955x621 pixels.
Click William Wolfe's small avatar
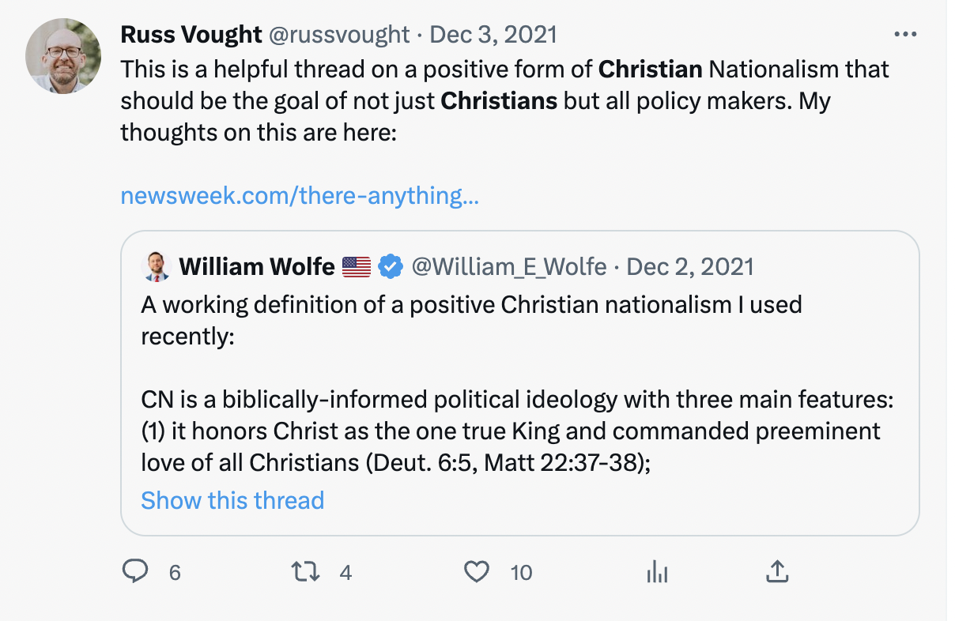click(157, 267)
